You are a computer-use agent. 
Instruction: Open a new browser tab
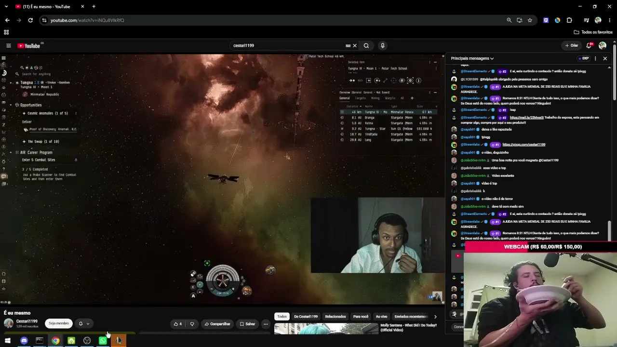click(x=94, y=7)
